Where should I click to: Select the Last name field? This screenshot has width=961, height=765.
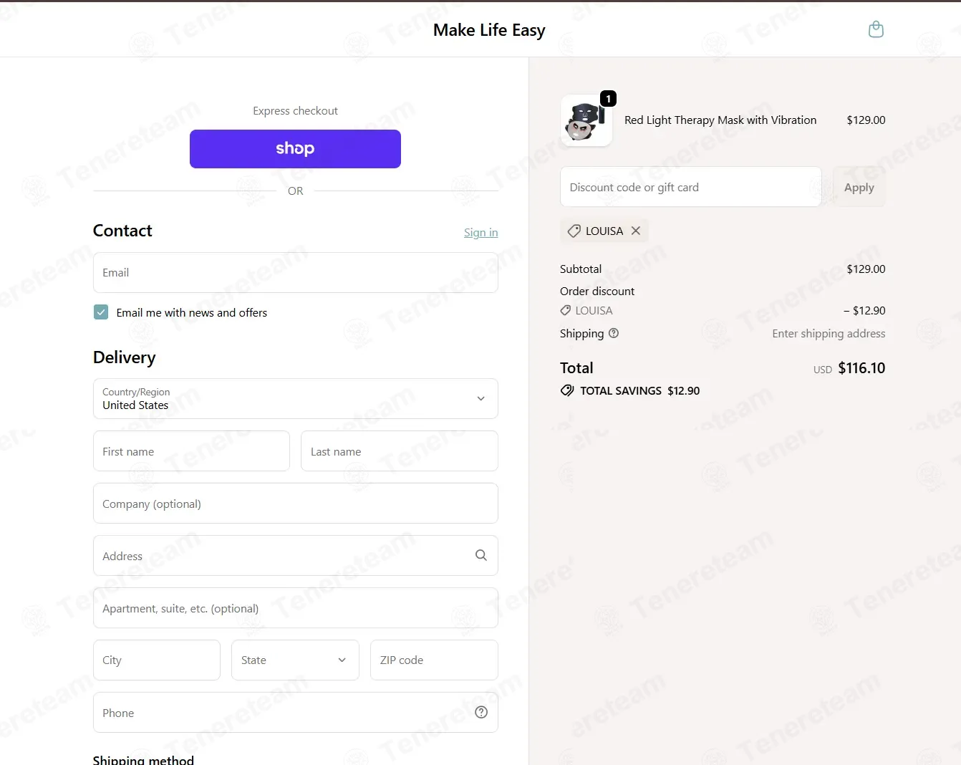(399, 451)
